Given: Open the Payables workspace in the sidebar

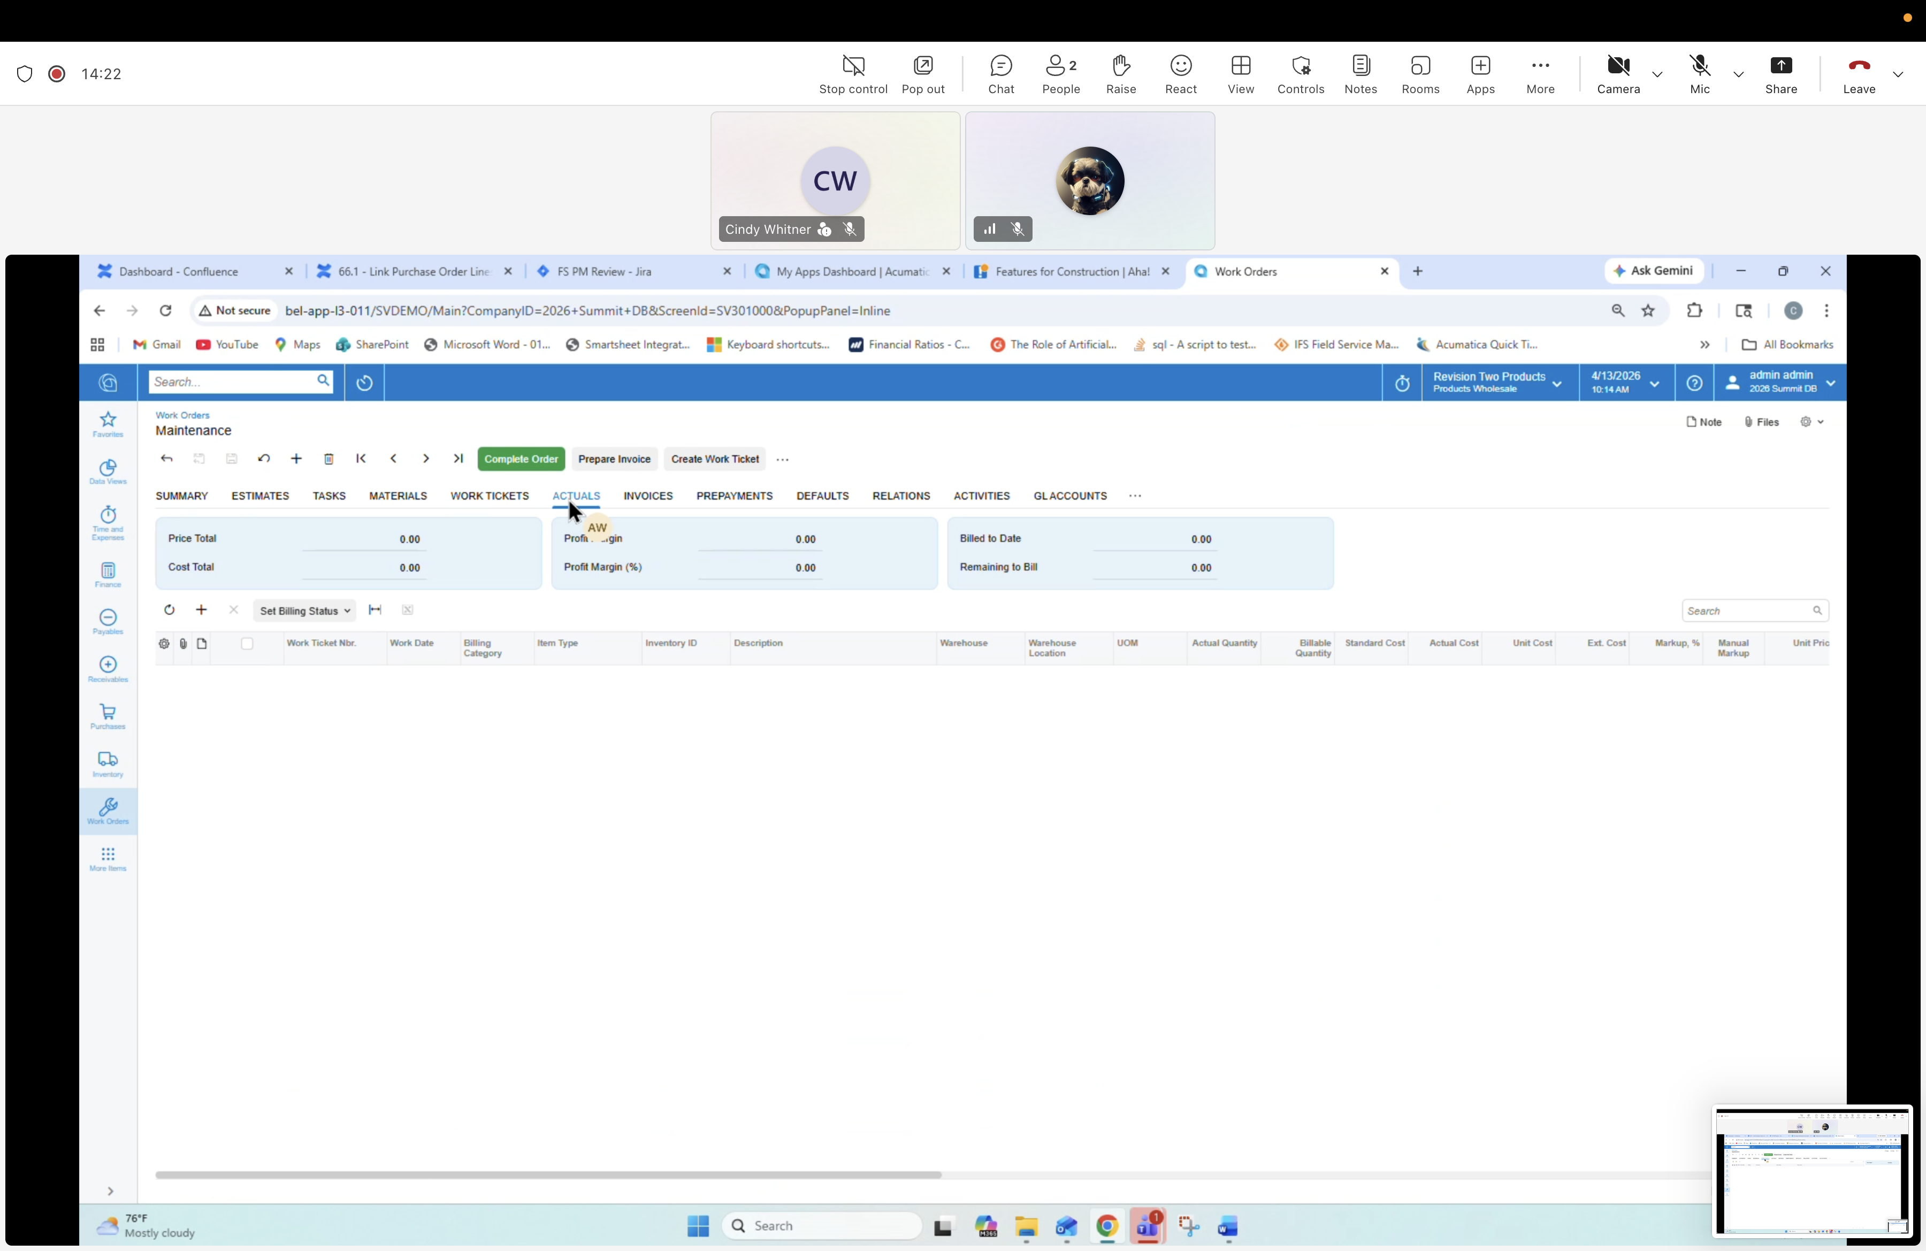Looking at the screenshot, I should tap(108, 621).
